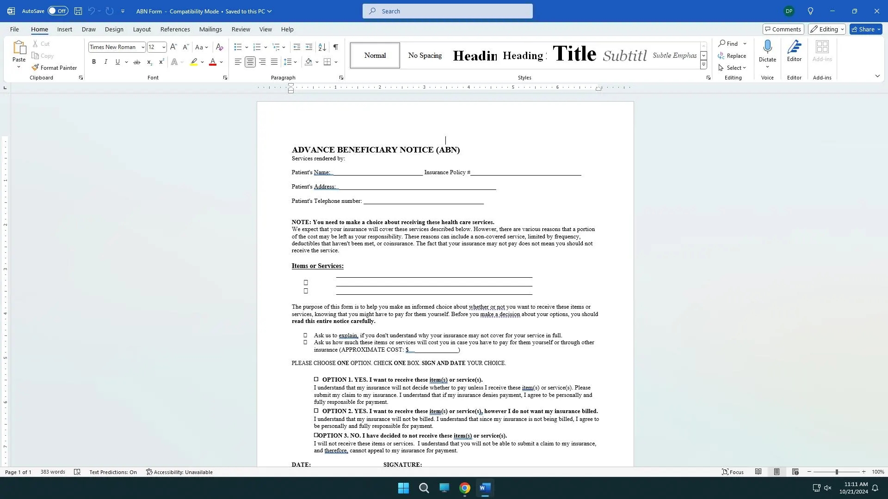Check the 'Ask us to explain' checkbox
This screenshot has height=499, width=888.
click(x=305, y=335)
